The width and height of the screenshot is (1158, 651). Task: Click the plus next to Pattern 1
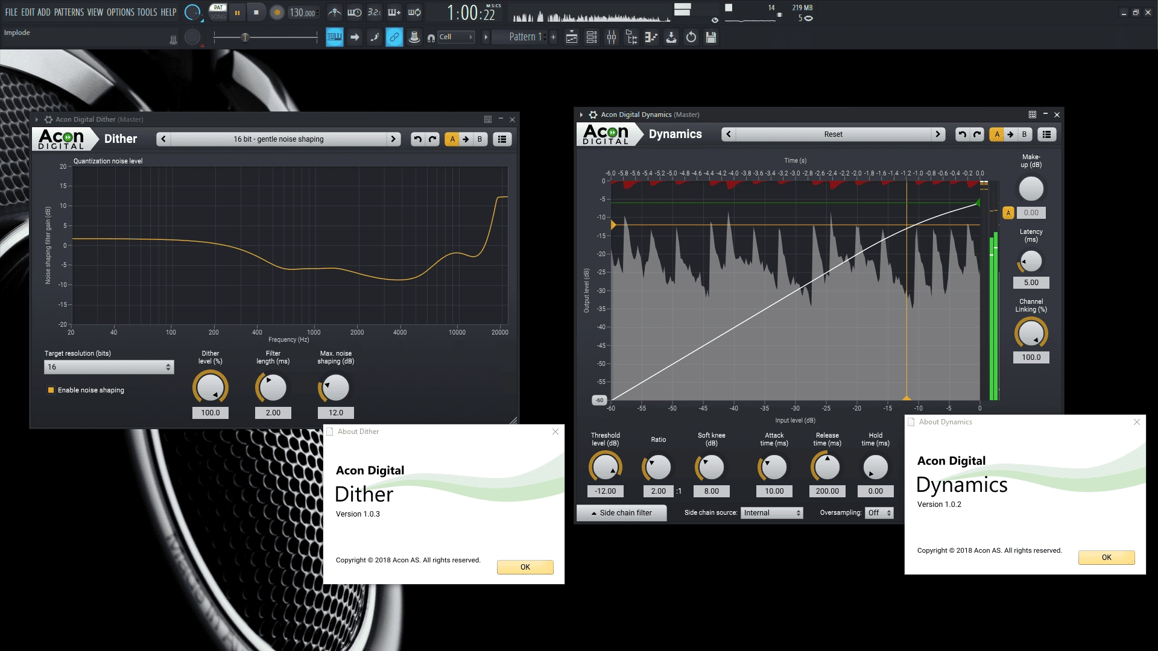[x=553, y=37]
